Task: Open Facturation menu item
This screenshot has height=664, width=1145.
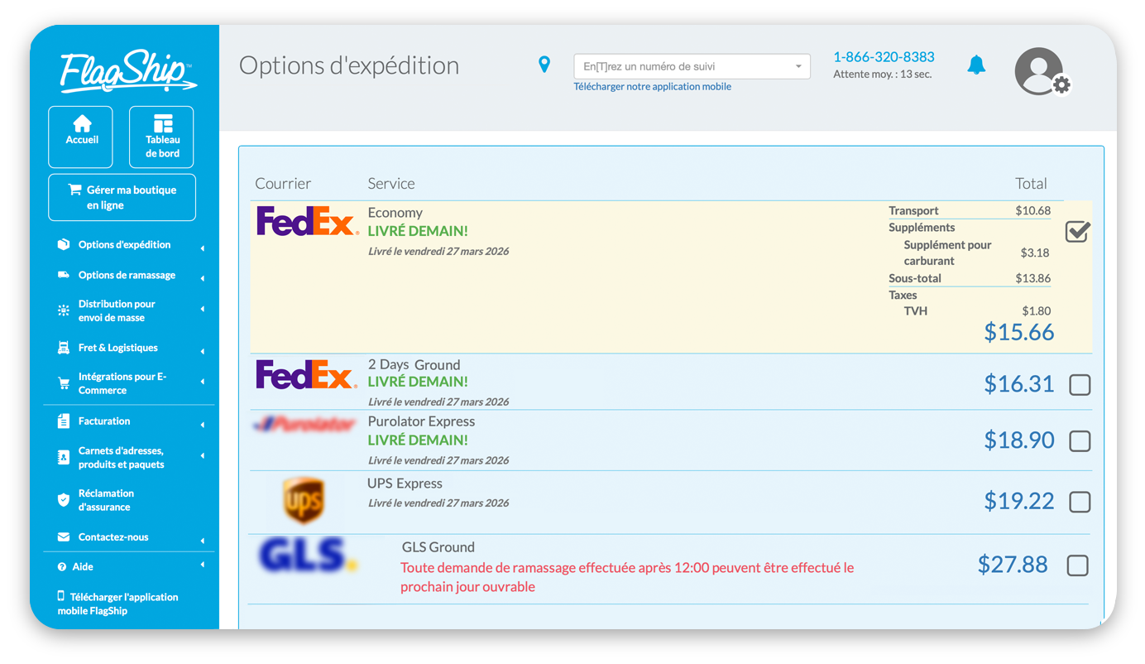Action: (104, 421)
